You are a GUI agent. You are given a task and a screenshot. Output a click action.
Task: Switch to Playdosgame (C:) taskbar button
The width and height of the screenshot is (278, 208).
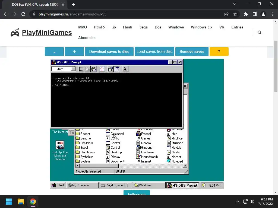click(x=116, y=185)
